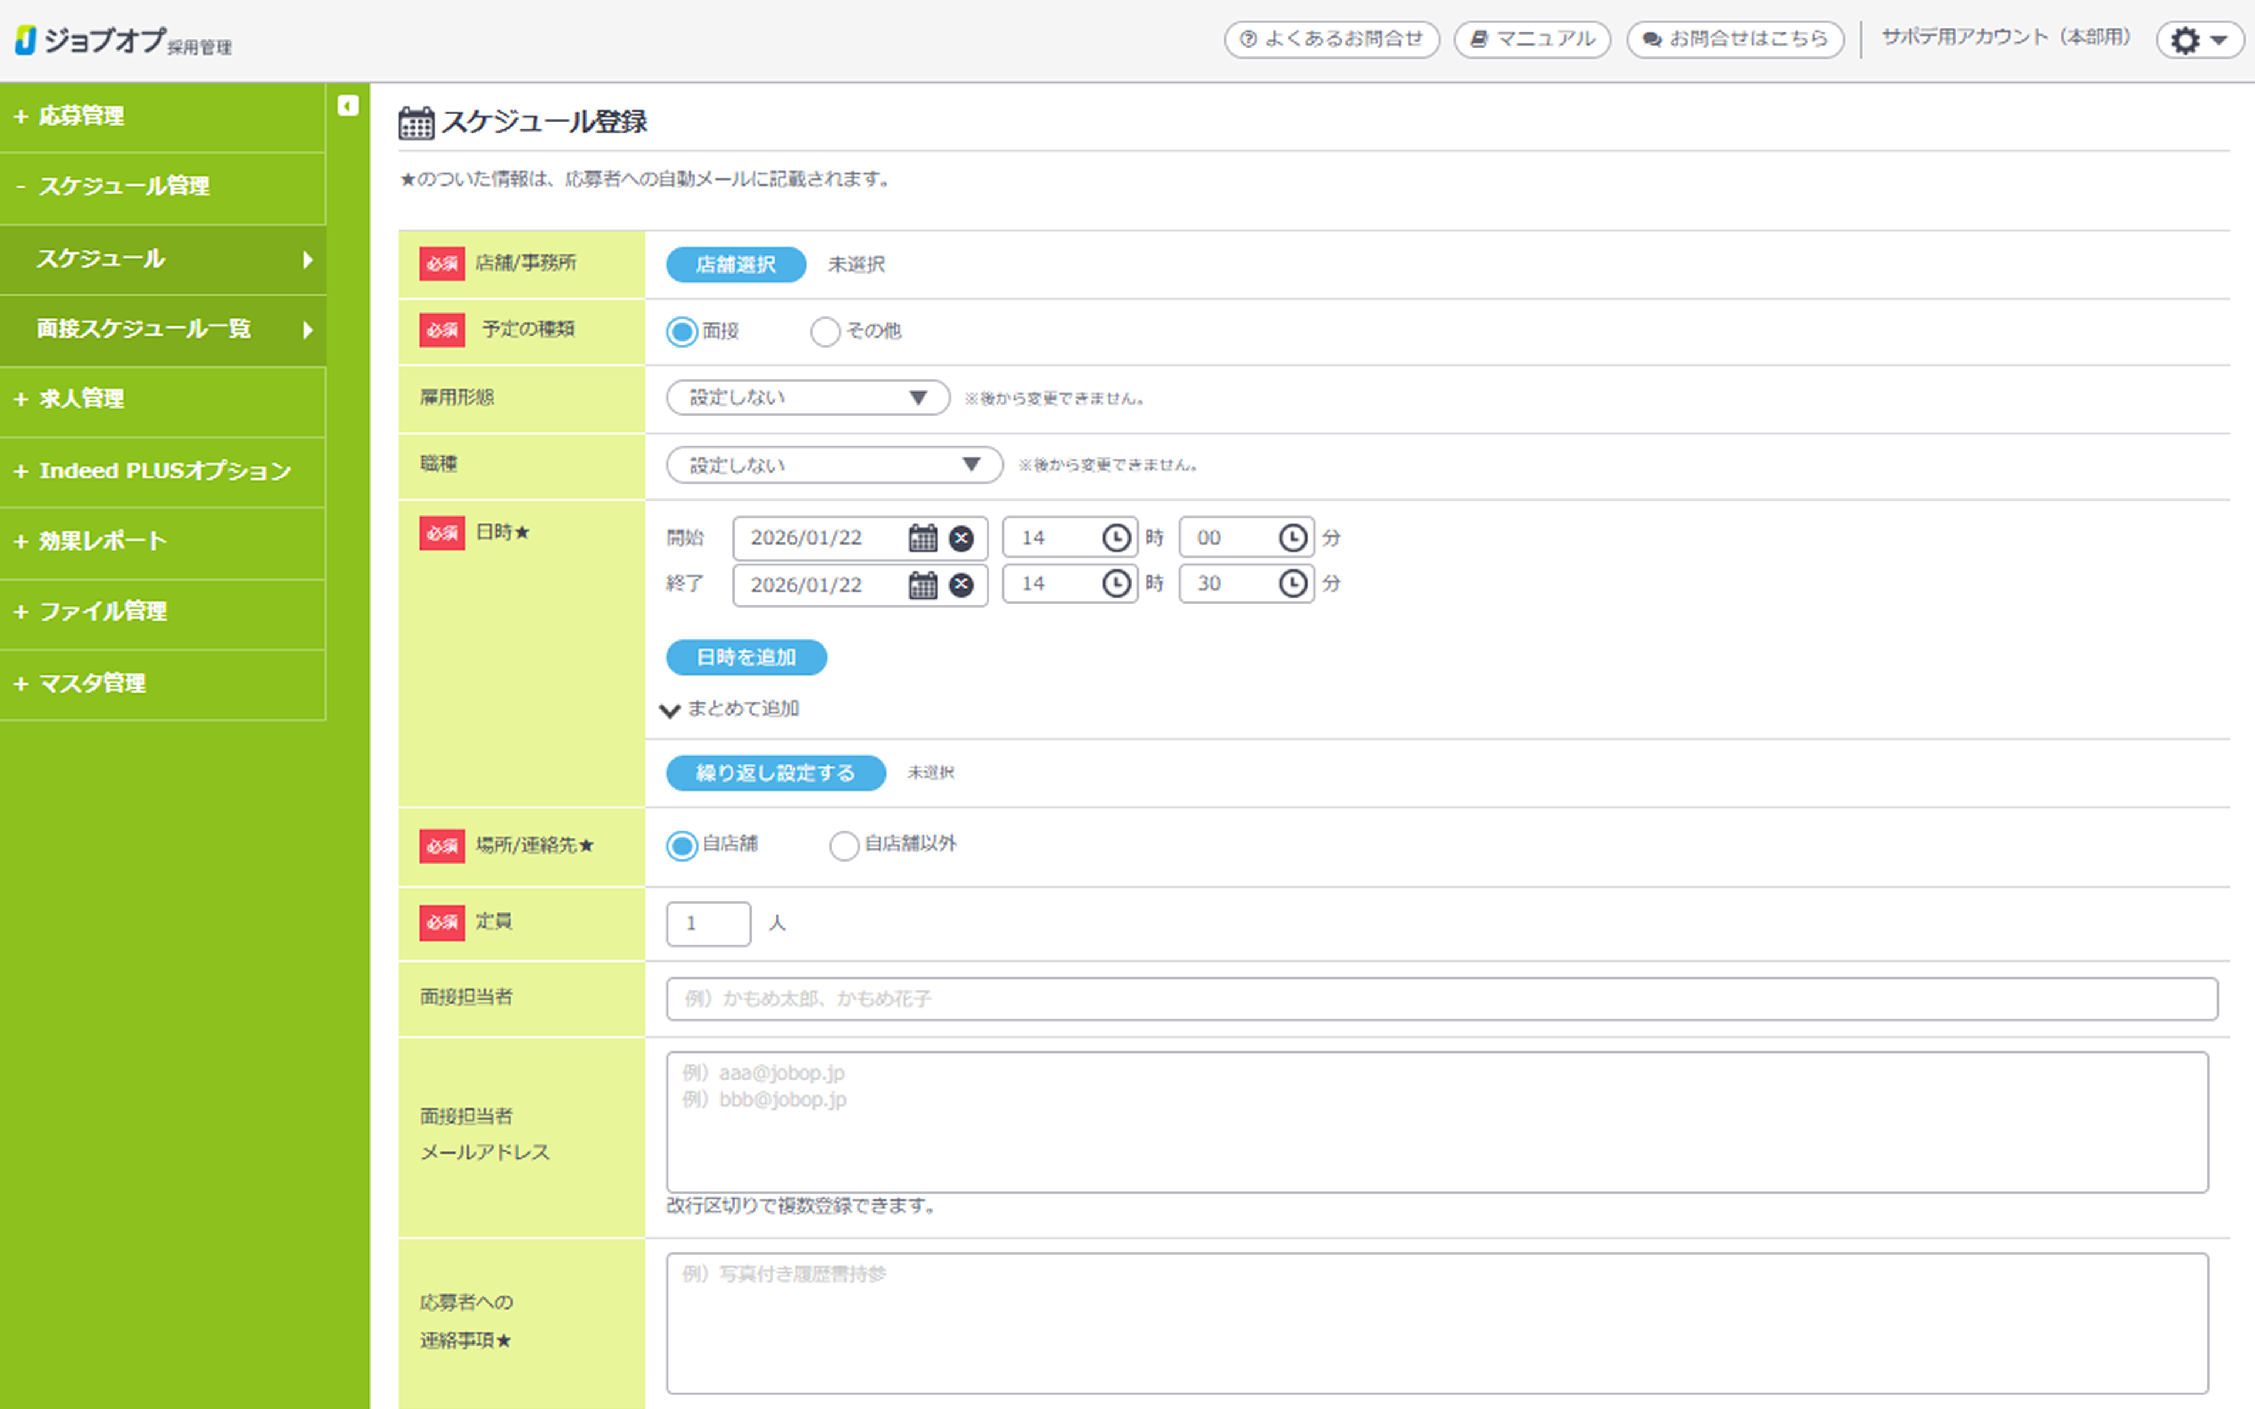2255x1409 pixels.
Task: Click the 日時を追加 button
Action: 745,657
